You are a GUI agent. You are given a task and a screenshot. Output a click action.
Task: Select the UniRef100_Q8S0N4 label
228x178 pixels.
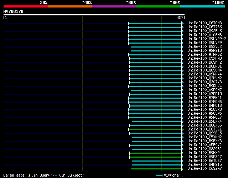pyautogui.click(x=204, y=70)
